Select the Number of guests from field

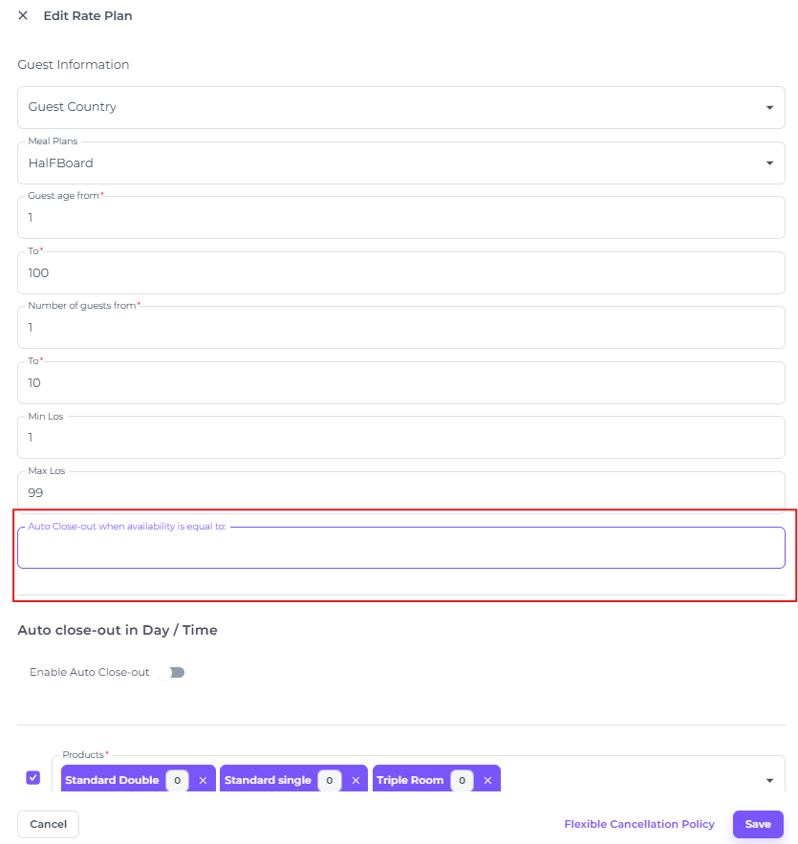point(401,328)
